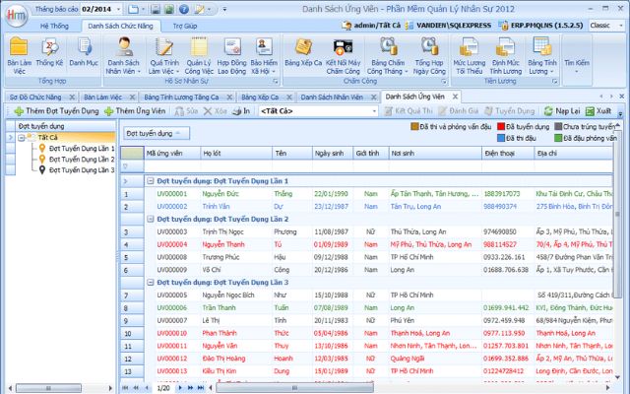Open Bảo Hiểm Xã Hội ribbon icon

click(264, 55)
